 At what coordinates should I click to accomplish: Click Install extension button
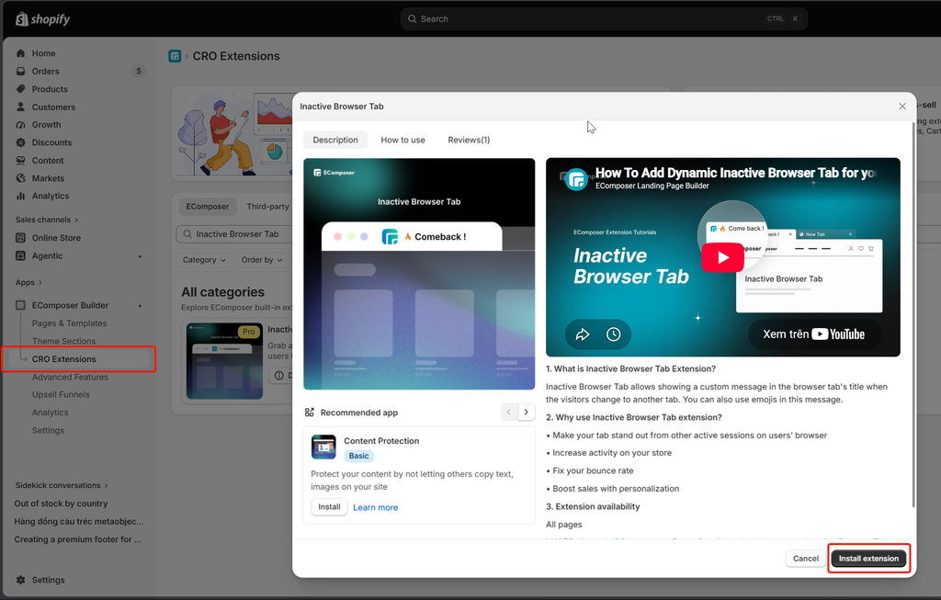[868, 559]
